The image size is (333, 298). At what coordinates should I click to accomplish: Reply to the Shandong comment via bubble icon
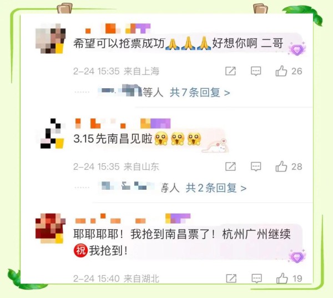pos(256,166)
